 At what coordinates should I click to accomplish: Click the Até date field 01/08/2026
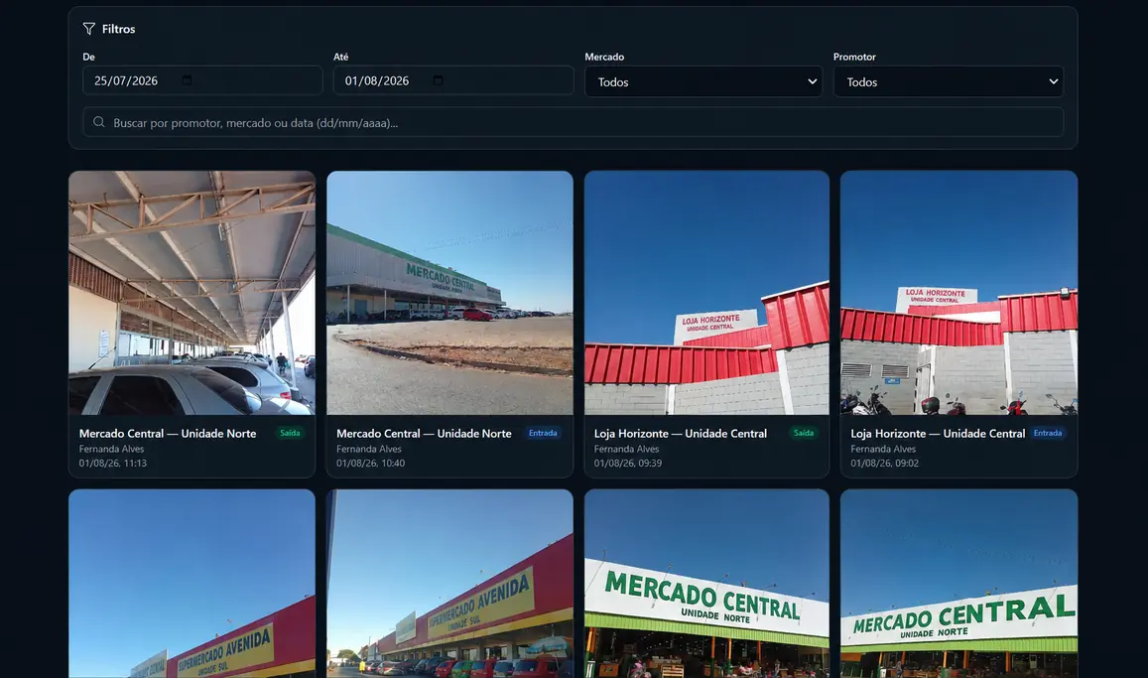point(453,80)
